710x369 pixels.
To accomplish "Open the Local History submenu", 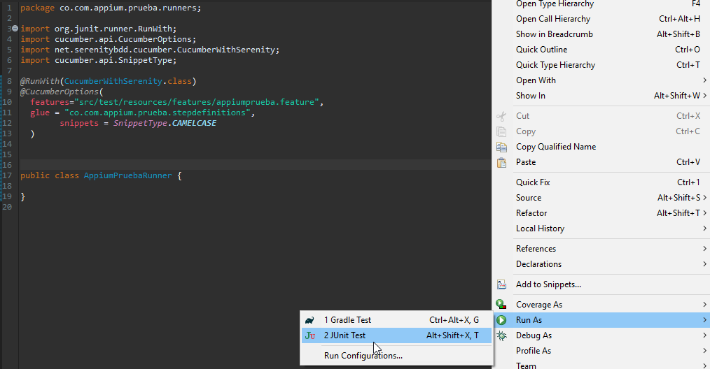I will point(540,229).
